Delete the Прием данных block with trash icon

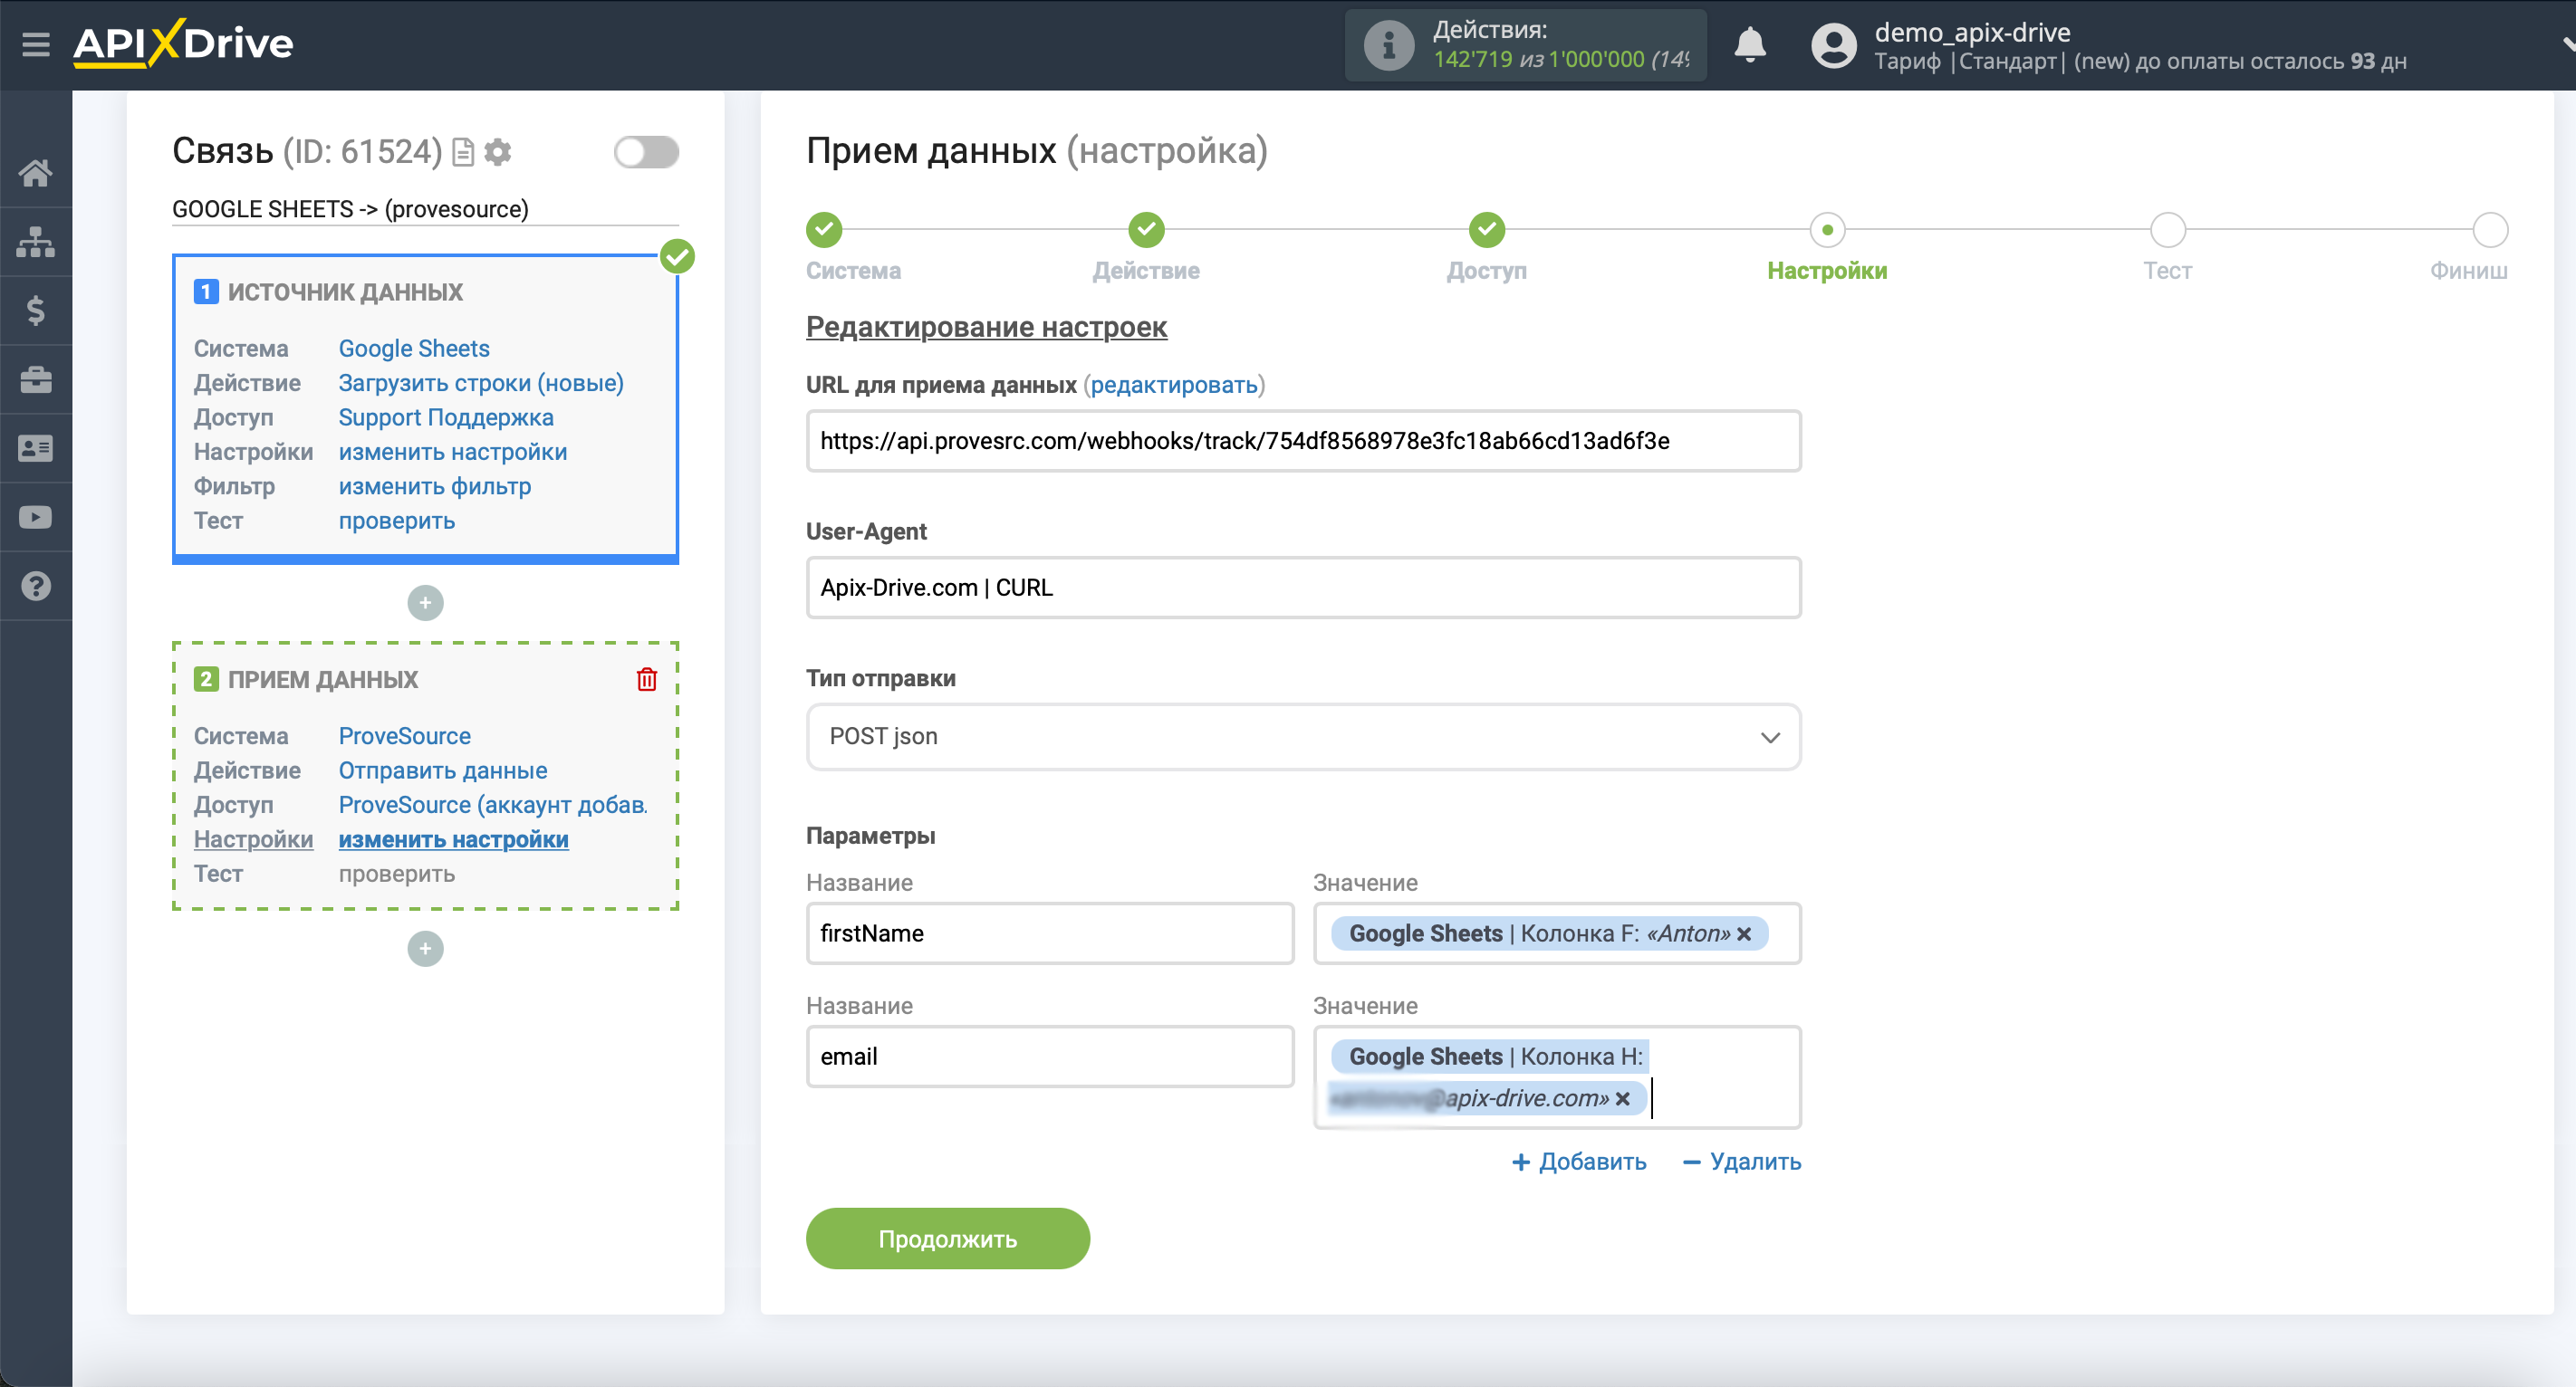647,680
